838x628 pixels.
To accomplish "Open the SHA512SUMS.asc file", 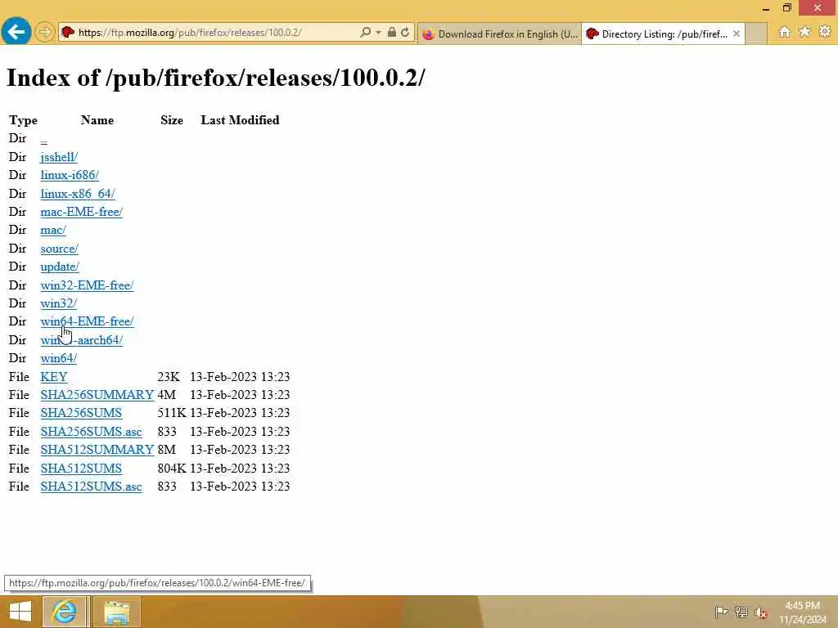I will point(92,487).
